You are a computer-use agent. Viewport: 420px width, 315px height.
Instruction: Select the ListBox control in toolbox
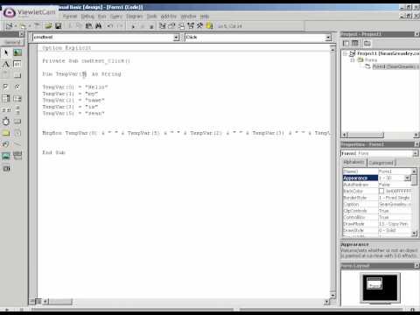[17, 98]
